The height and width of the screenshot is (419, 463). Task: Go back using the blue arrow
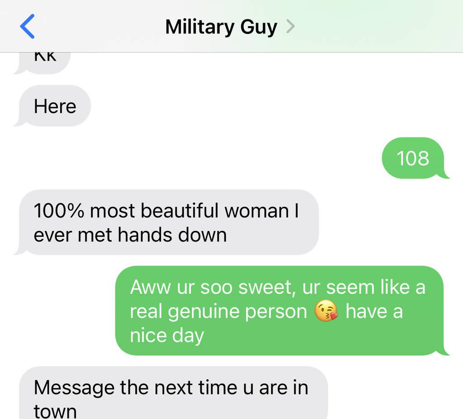click(x=27, y=26)
